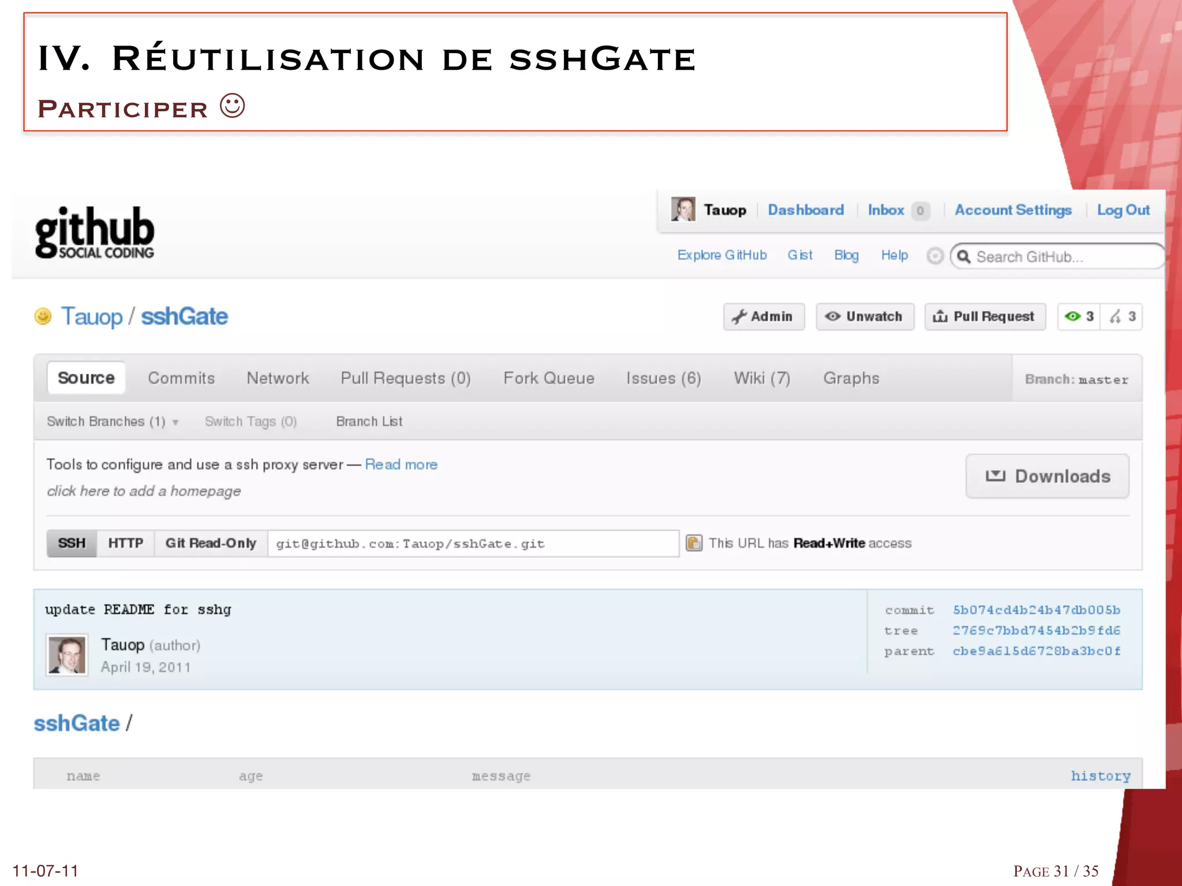Click the 'April 19, 2011' commit date
1182x886 pixels.
point(145,667)
